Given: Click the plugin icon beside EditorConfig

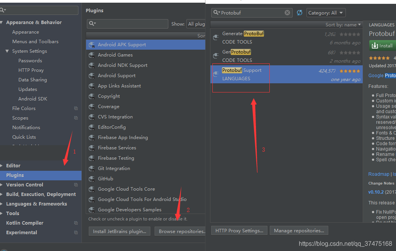Looking at the screenshot, I should pyautogui.click(x=92, y=127).
